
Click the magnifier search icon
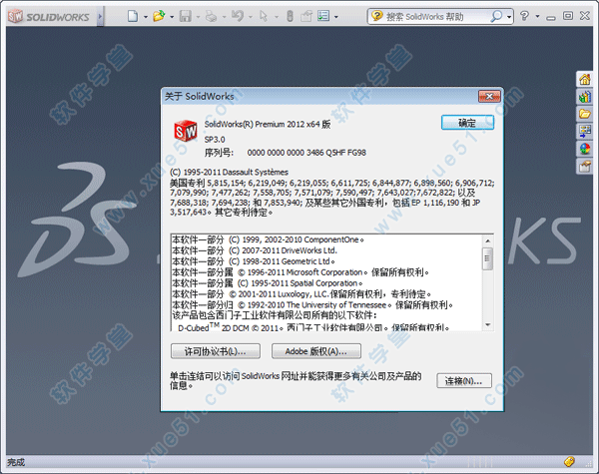point(496,16)
